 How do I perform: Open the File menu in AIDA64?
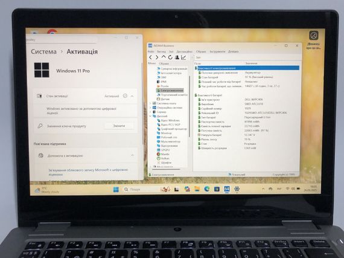click(x=151, y=51)
